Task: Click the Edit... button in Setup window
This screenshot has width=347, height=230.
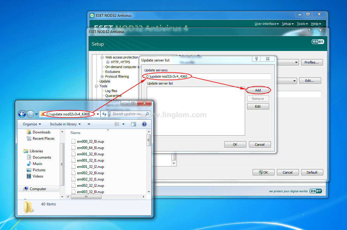Action: point(310,81)
